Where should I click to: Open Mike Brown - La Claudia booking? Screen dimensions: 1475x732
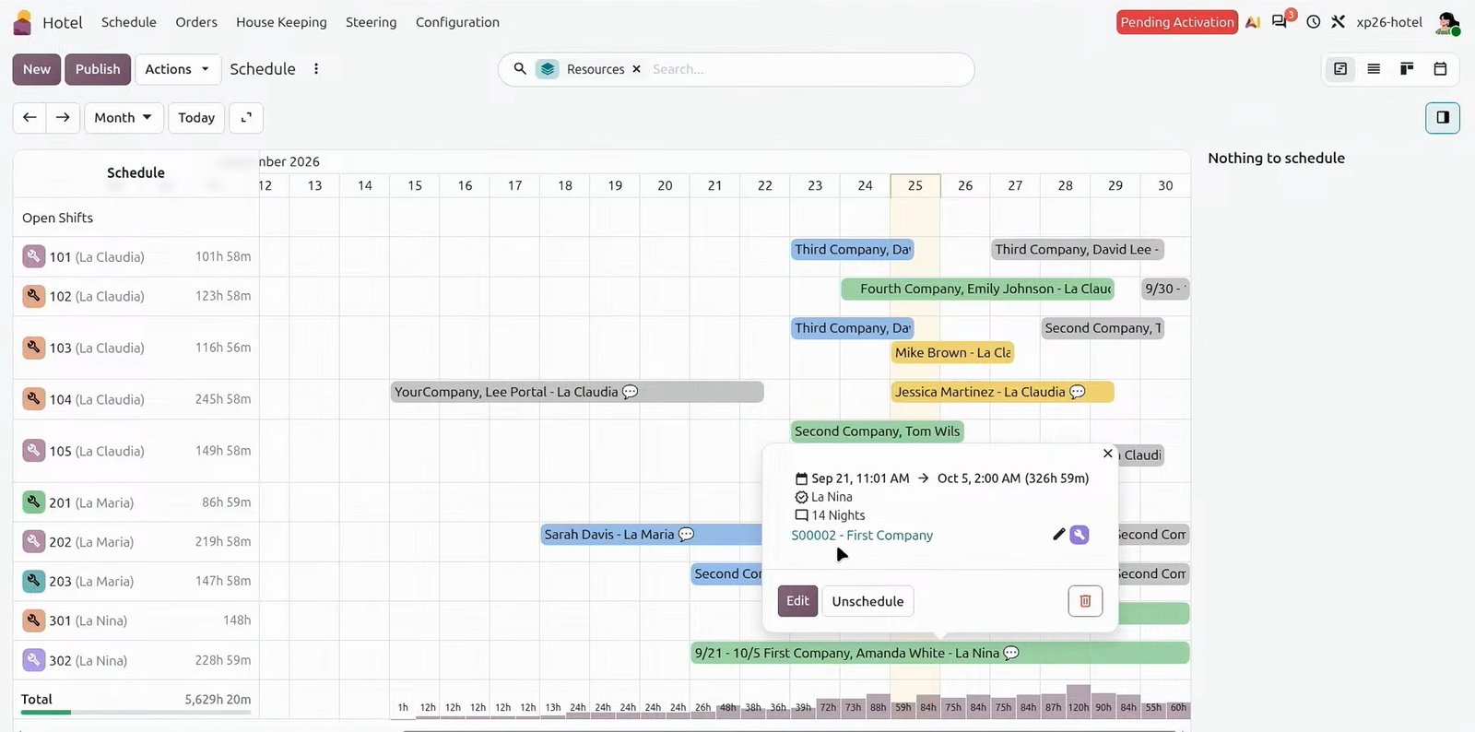(952, 352)
